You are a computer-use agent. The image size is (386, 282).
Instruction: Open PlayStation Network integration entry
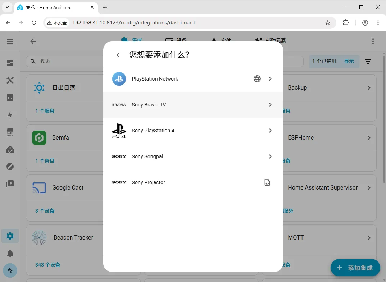click(x=193, y=79)
